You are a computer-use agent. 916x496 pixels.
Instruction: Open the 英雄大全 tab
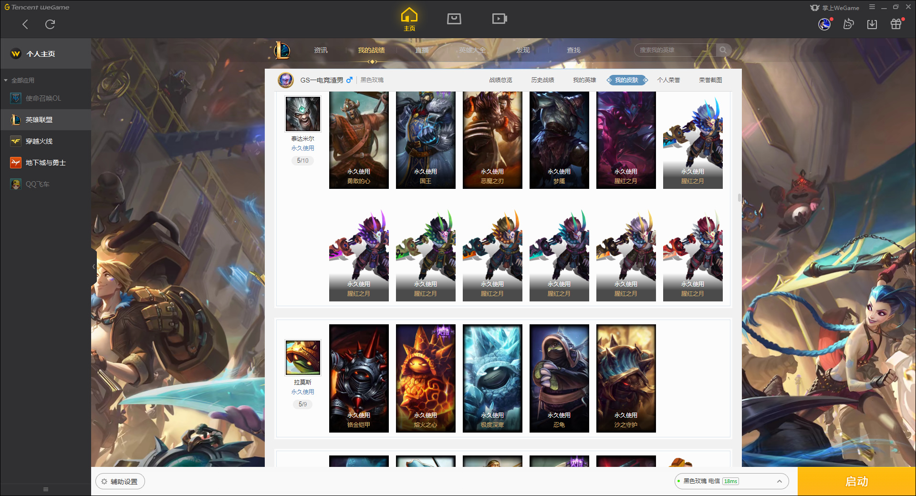[472, 50]
